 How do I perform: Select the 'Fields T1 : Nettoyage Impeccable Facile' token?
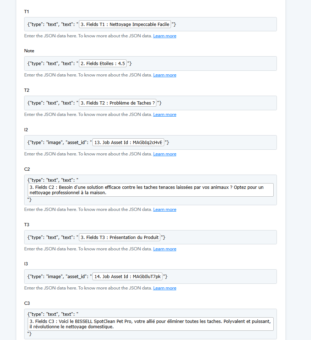coord(125,24)
